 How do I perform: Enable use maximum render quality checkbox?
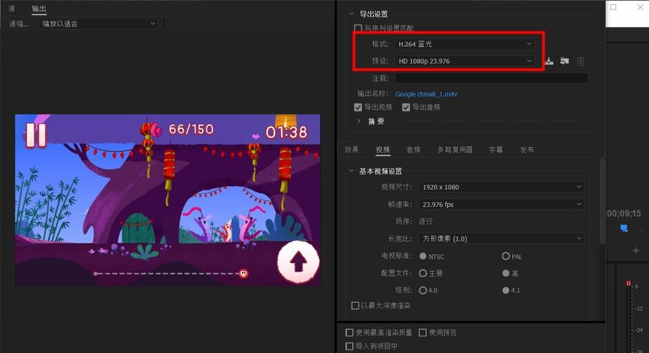point(349,333)
